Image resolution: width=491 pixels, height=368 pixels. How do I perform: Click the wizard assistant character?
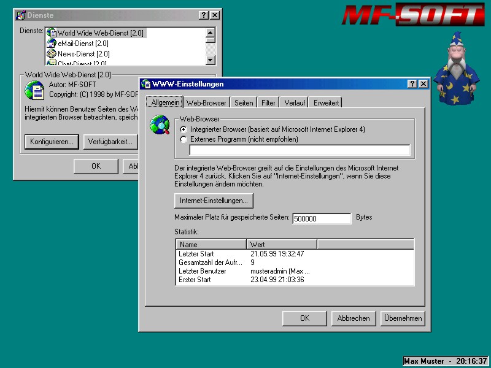point(456,68)
